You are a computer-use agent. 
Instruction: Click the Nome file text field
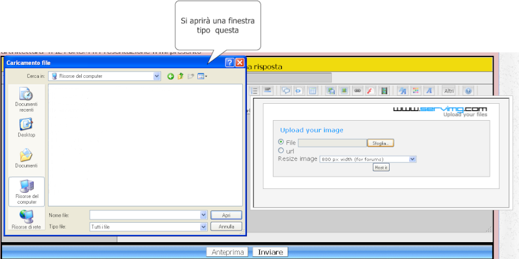(145, 215)
